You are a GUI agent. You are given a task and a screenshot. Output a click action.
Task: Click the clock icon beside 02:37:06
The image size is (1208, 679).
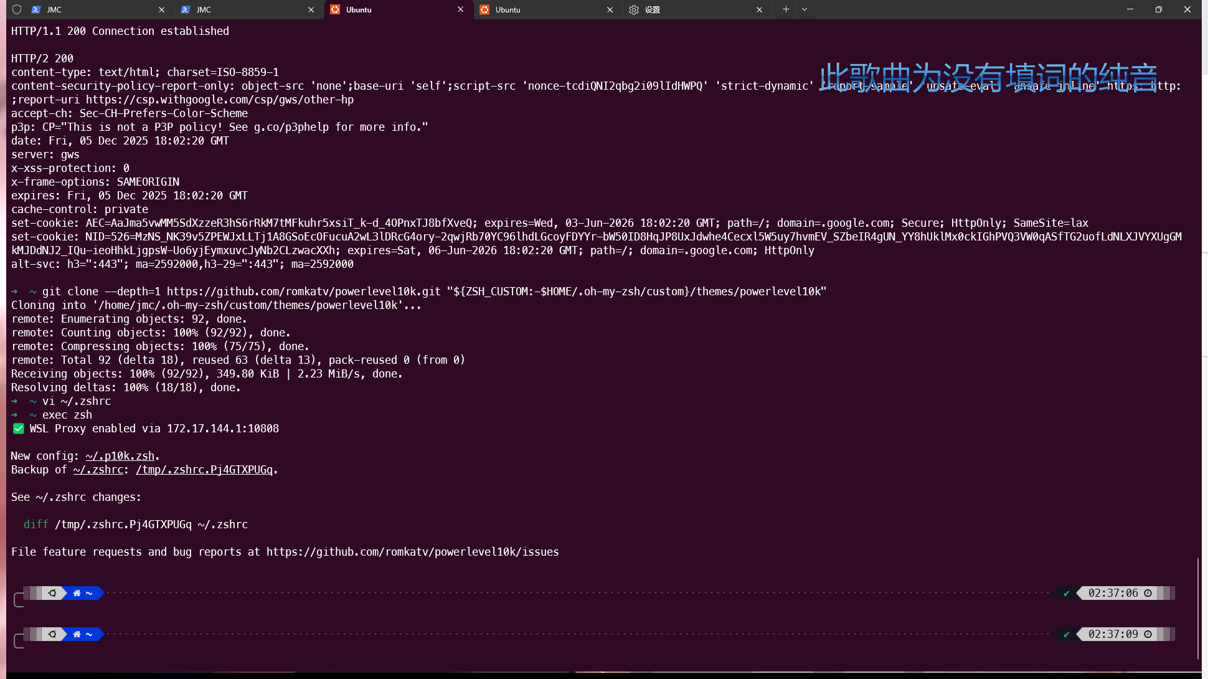coord(1148,593)
